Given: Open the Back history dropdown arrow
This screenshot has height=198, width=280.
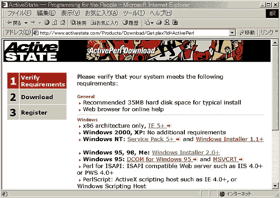Looking at the screenshot, I should (x=26, y=23).
